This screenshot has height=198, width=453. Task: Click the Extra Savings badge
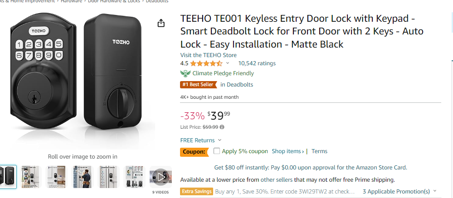(x=197, y=191)
